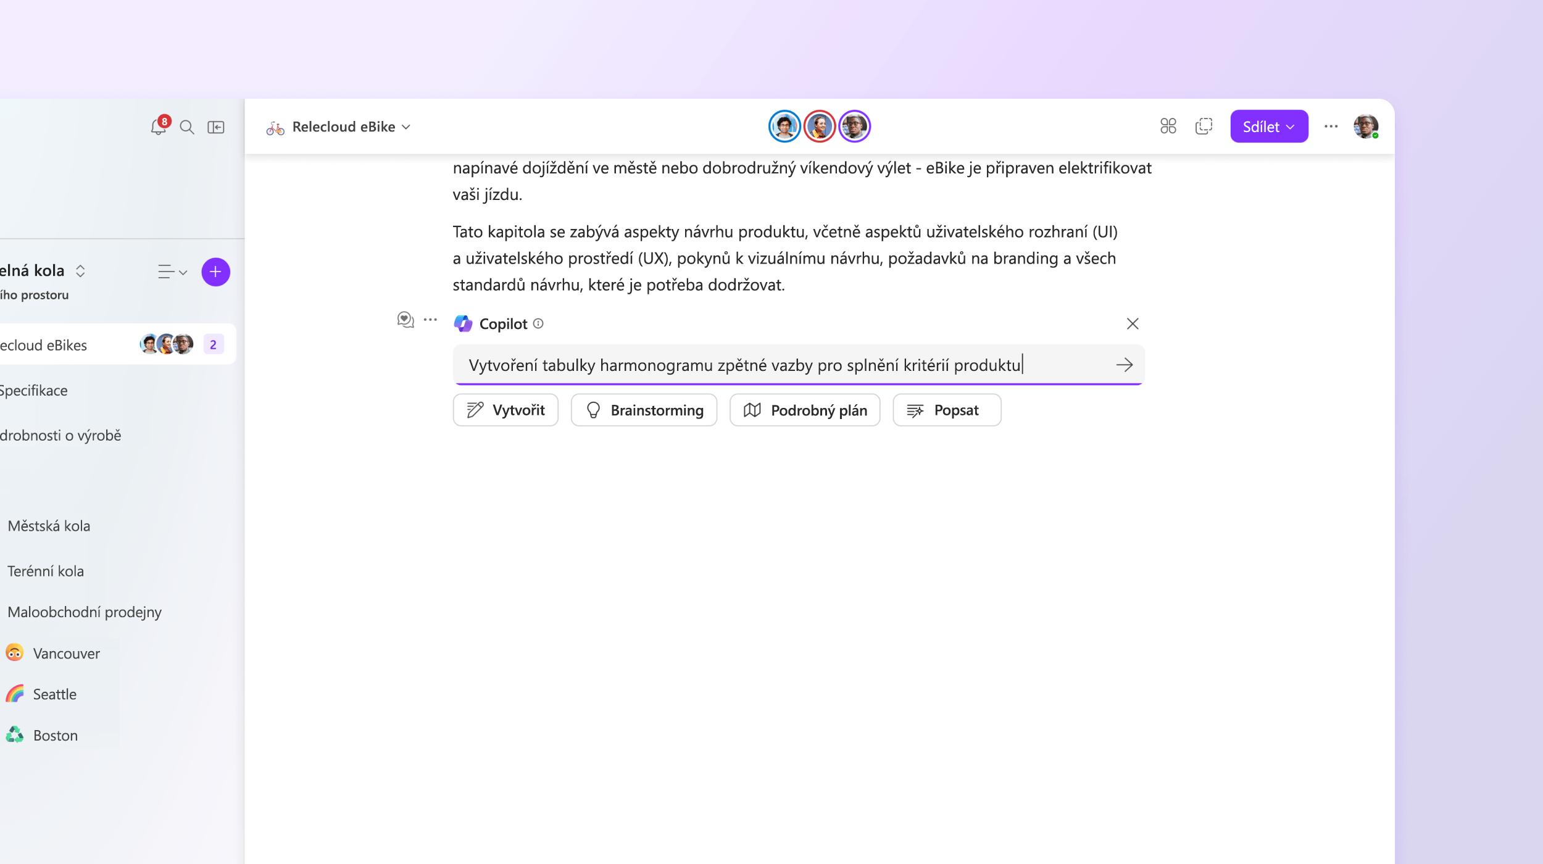Click the Vytvořit (Create) button in Copilot
The image size is (1543, 864).
tap(507, 410)
